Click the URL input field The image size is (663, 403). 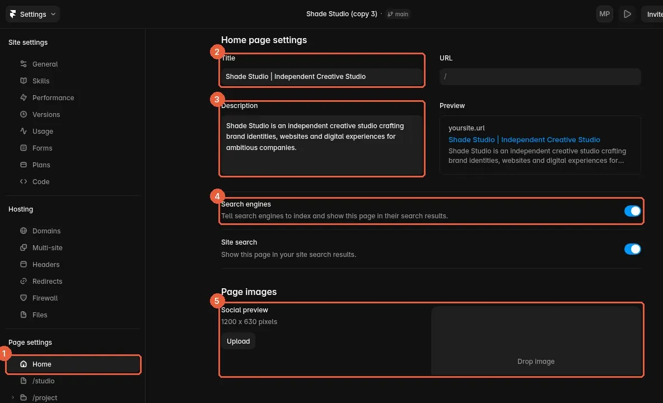click(x=540, y=77)
